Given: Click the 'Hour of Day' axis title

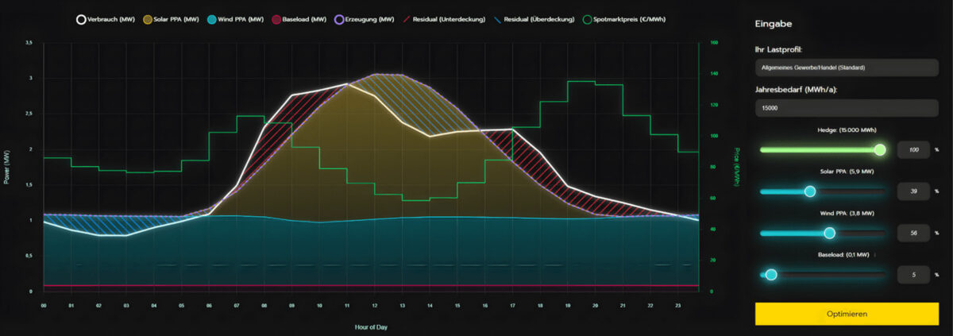Looking at the screenshot, I should [371, 326].
